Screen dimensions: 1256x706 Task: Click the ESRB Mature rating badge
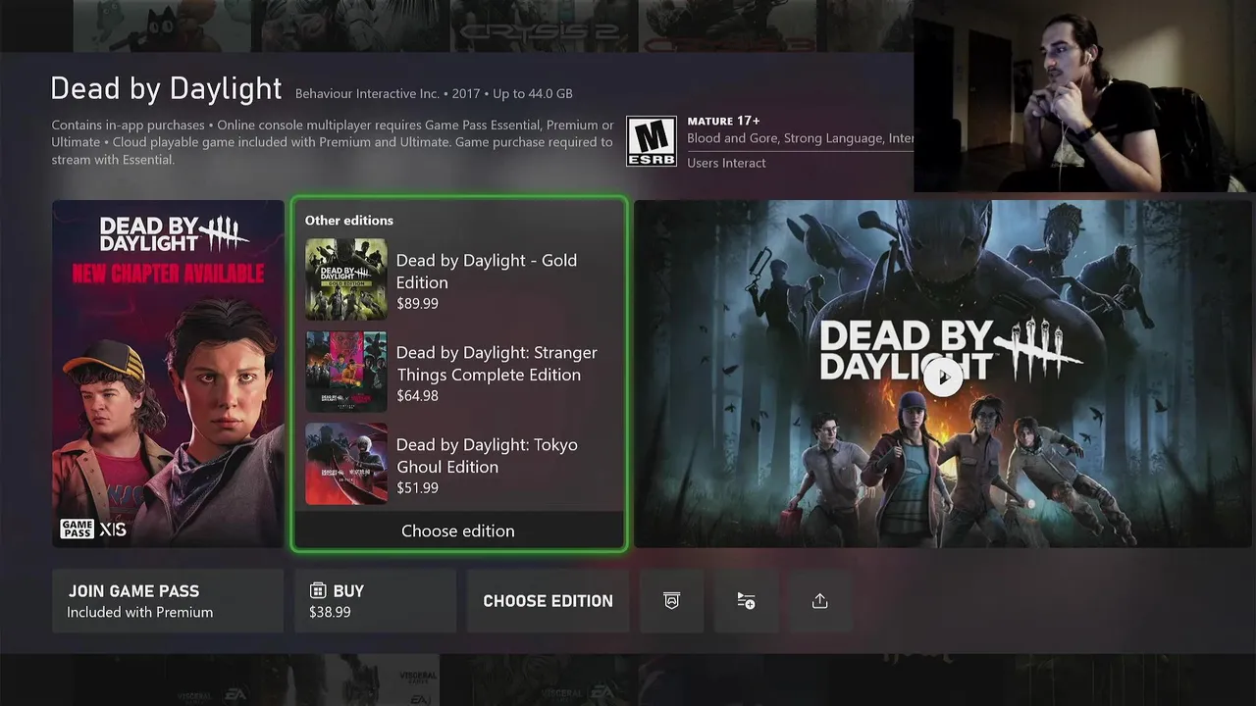tap(652, 141)
